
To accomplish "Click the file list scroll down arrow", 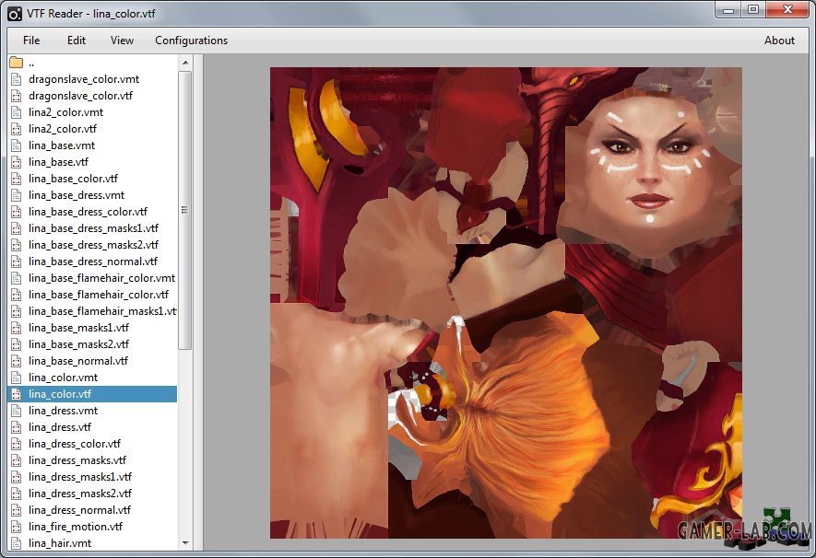I will tap(185, 543).
